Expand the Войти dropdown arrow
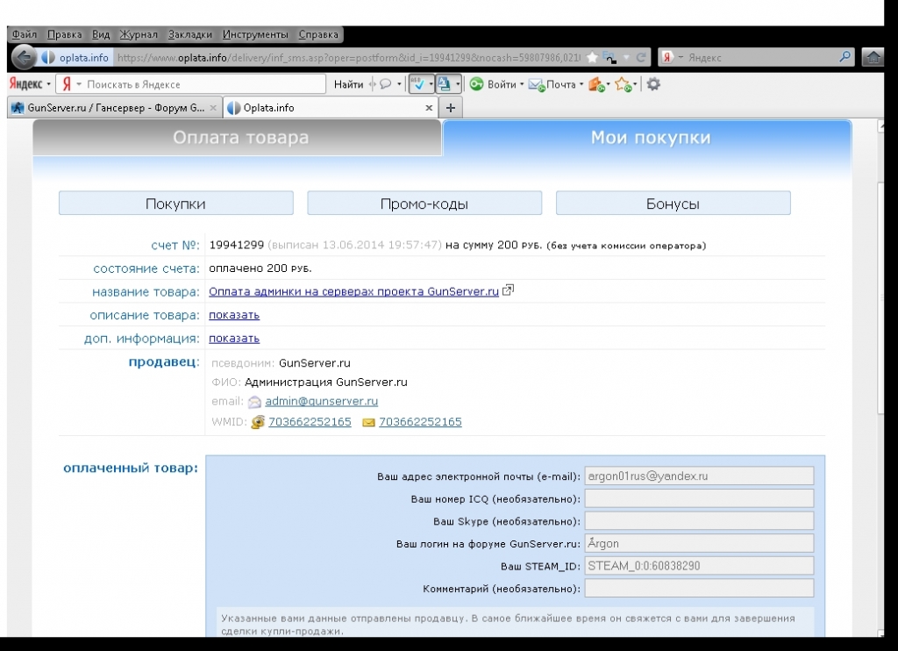 click(x=522, y=84)
